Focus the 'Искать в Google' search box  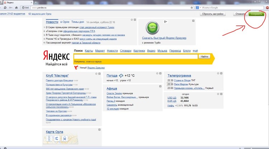coord(232,8)
